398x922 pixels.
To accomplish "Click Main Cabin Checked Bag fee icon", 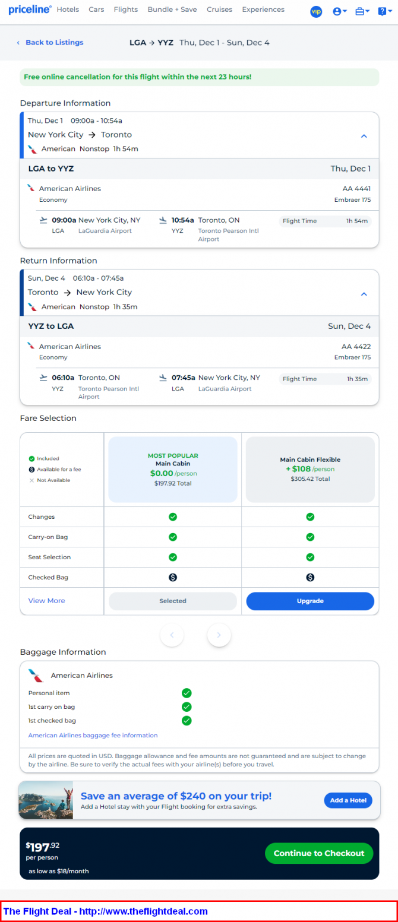I will tap(173, 578).
